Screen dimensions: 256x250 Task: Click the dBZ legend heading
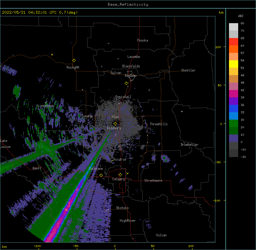tap(241, 16)
